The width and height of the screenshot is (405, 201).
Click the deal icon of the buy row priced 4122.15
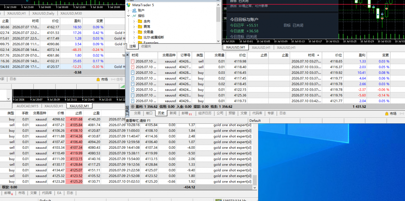[133, 90]
